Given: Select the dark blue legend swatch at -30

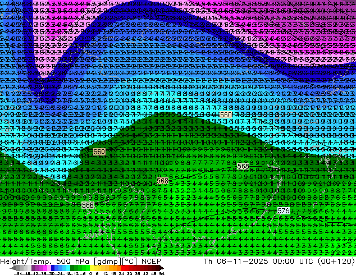Looking at the screenshot, I should pyautogui.click(x=53, y=268).
